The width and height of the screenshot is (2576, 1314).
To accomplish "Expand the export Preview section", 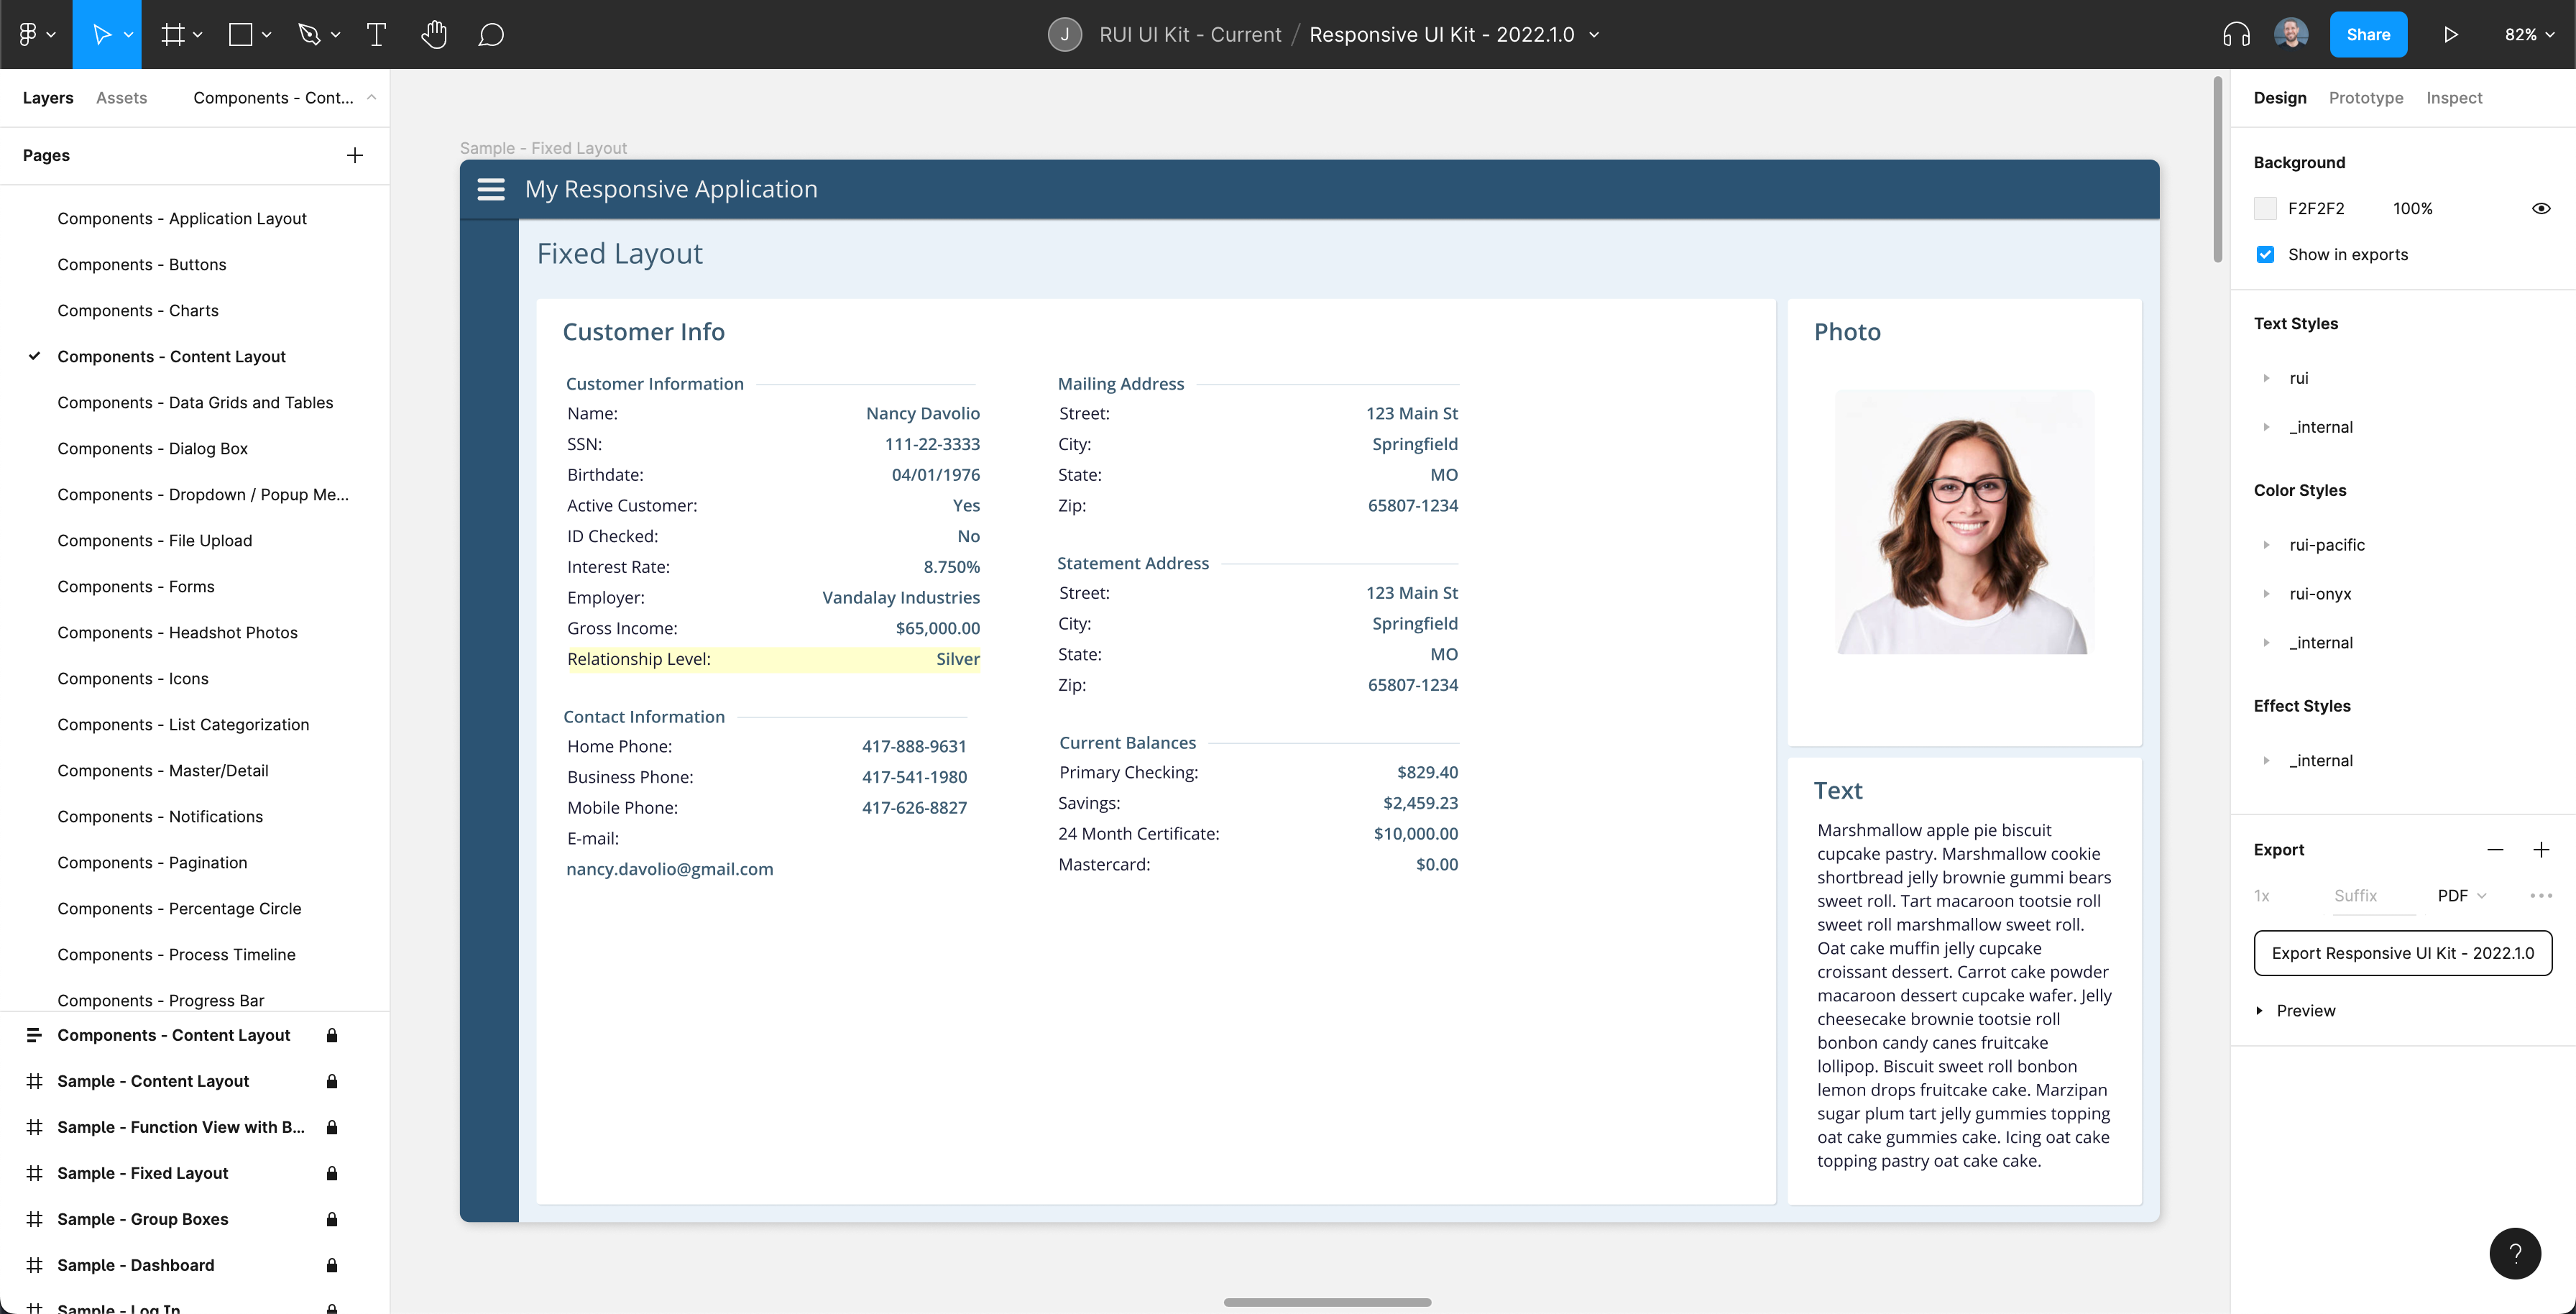I will coord(2259,1010).
